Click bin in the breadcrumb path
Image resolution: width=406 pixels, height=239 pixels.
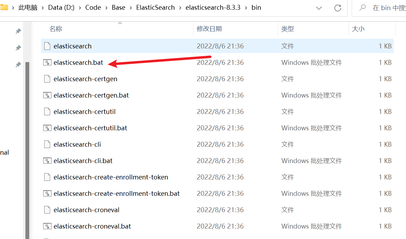[256, 8]
